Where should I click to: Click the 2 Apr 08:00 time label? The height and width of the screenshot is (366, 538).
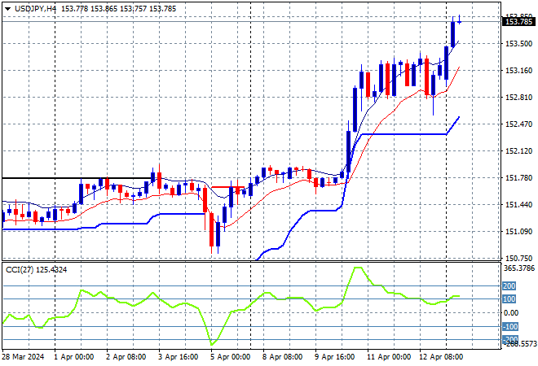click(x=126, y=357)
